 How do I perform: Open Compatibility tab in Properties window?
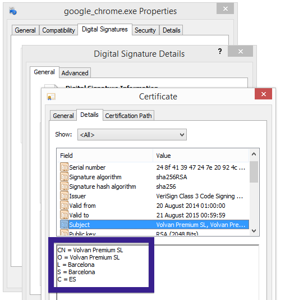click(58, 30)
